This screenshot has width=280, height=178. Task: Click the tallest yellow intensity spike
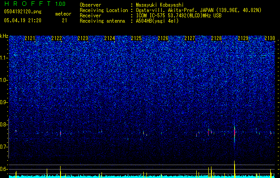pos(235,169)
